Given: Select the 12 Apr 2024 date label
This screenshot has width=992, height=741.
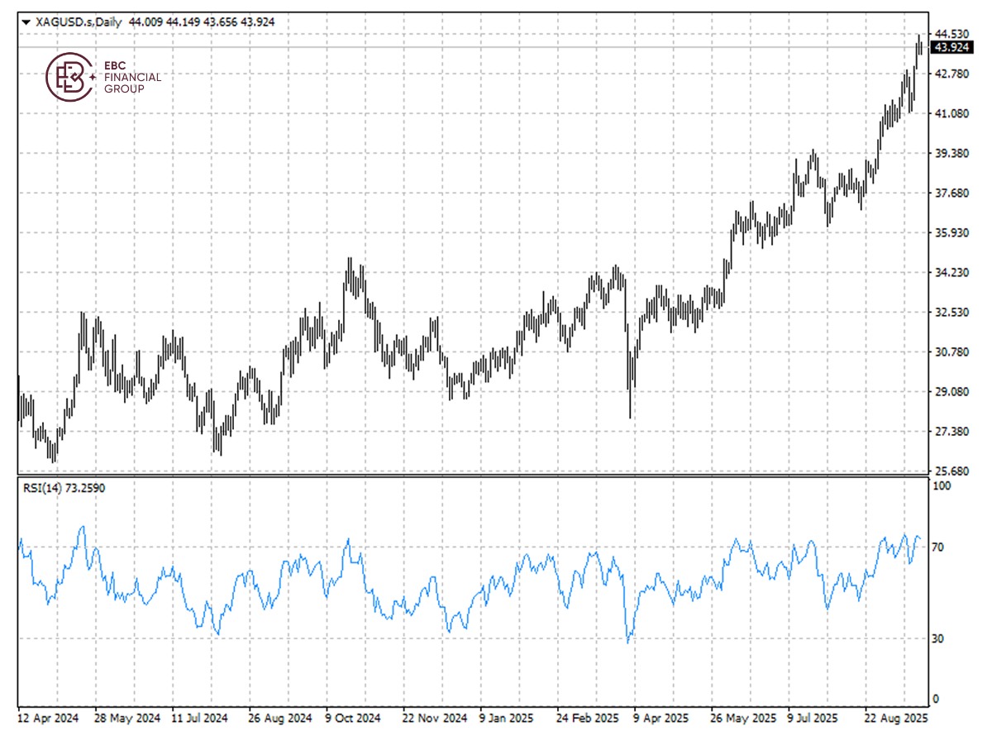Looking at the screenshot, I should point(50,718).
